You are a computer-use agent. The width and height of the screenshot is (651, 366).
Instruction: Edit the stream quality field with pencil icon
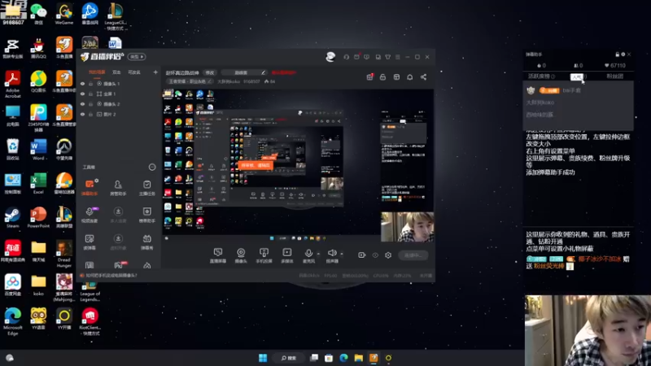[x=243, y=72]
